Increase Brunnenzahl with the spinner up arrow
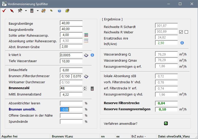The height and width of the screenshot is (139, 198). (x=85, y=87)
